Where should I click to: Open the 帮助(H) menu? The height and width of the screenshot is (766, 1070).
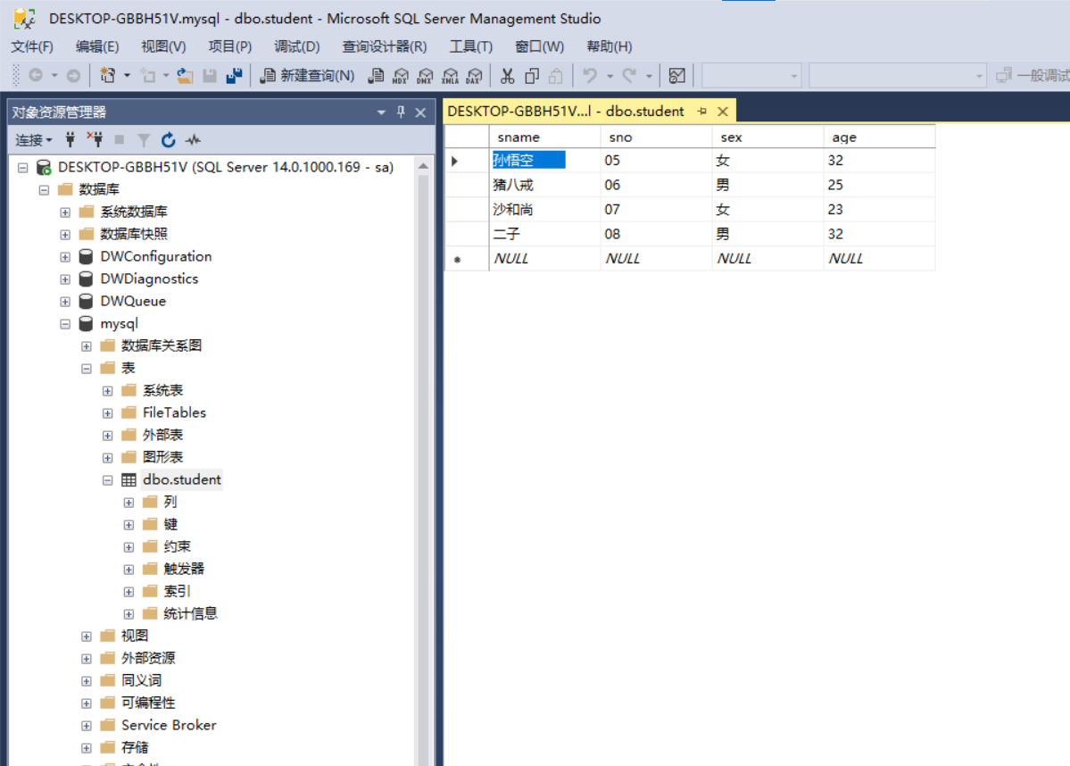coord(610,46)
